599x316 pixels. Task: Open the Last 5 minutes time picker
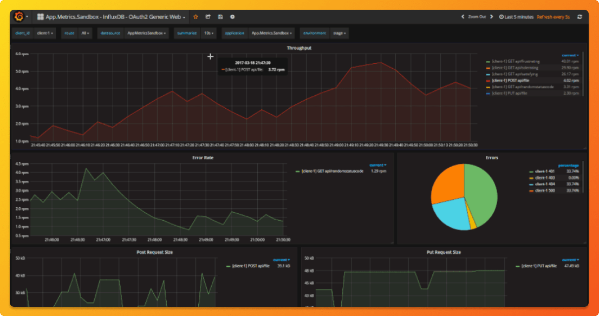(x=517, y=17)
